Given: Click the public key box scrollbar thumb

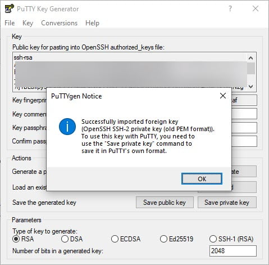Looking at the screenshot, I should tap(251, 68).
